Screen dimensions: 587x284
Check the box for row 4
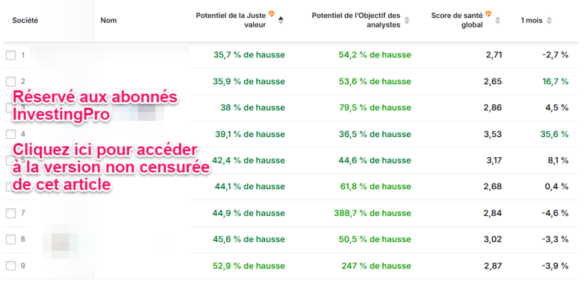tap(11, 134)
